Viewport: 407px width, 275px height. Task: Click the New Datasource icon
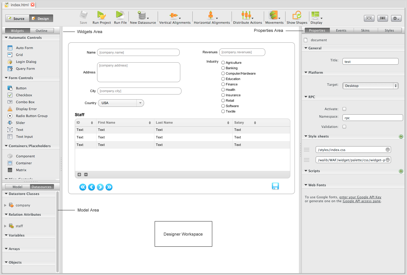click(142, 15)
